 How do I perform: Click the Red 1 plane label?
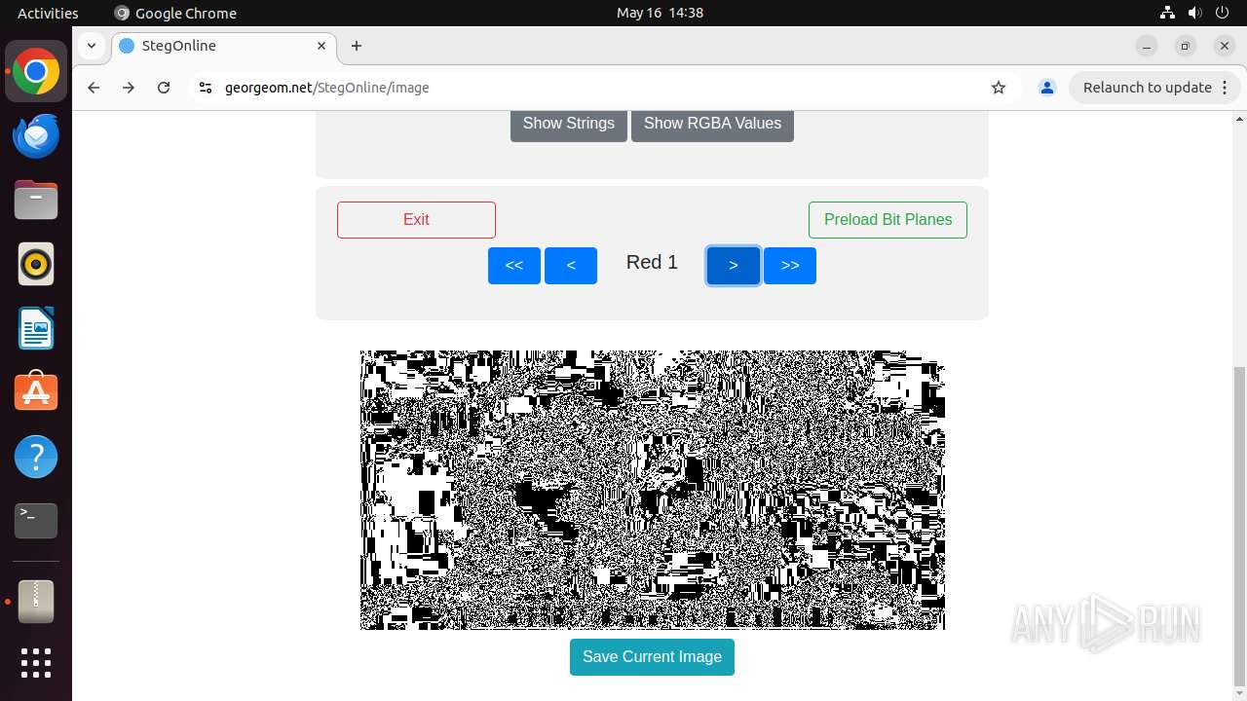pos(652,262)
